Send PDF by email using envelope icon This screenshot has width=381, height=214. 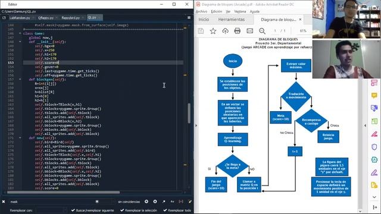click(250, 31)
